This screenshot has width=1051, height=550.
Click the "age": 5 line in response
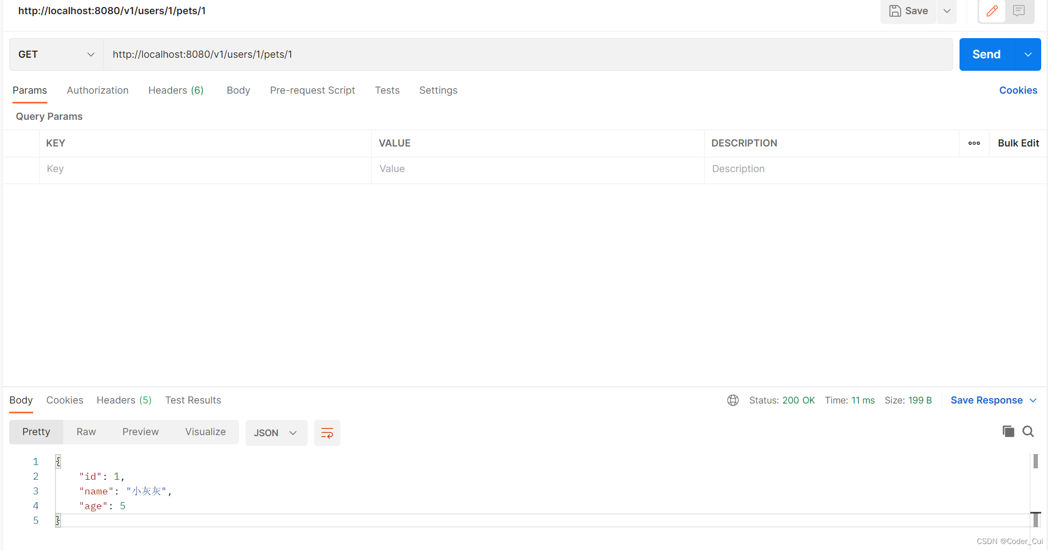tap(102, 506)
